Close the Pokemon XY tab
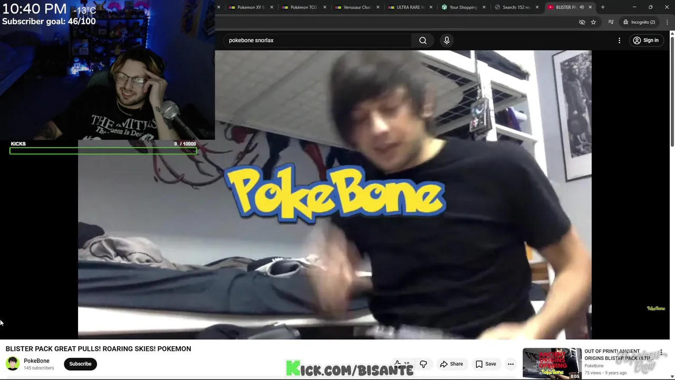675x380 pixels. tap(272, 7)
